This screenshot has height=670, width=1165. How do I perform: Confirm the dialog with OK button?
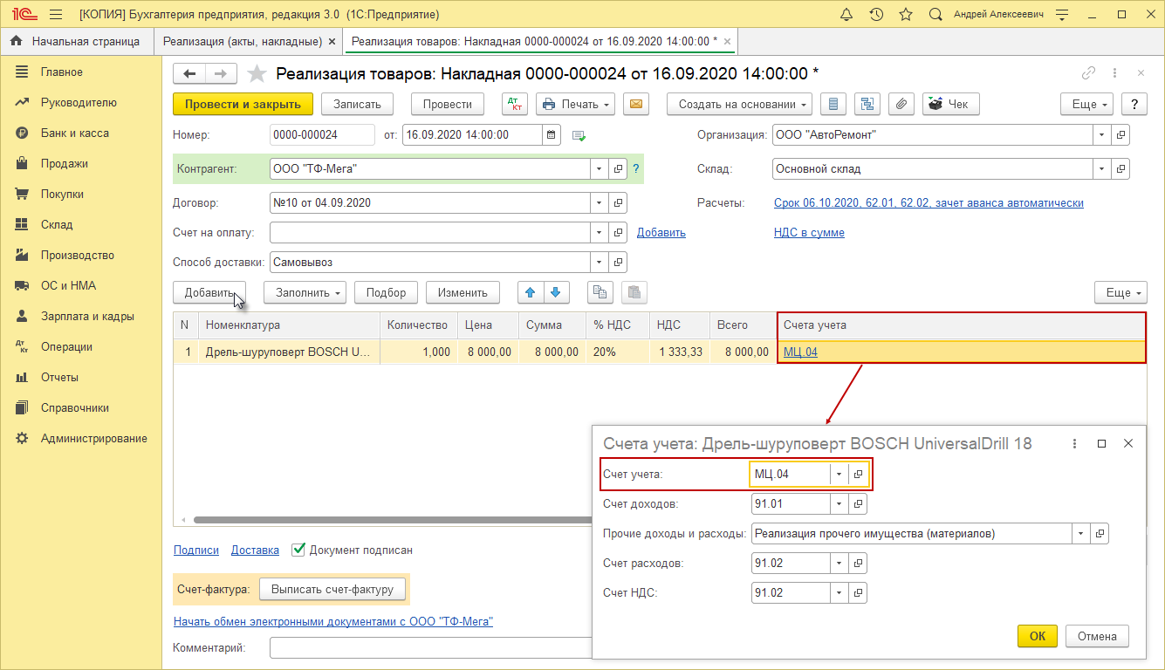[x=1037, y=636]
